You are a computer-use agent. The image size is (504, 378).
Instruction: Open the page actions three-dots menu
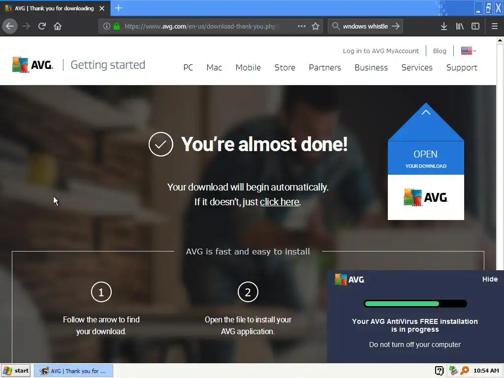[x=302, y=26]
